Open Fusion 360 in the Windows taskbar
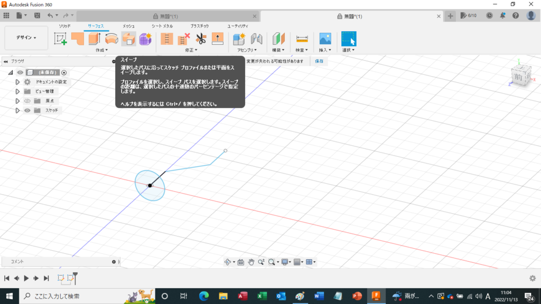The height and width of the screenshot is (304, 541). (376, 296)
